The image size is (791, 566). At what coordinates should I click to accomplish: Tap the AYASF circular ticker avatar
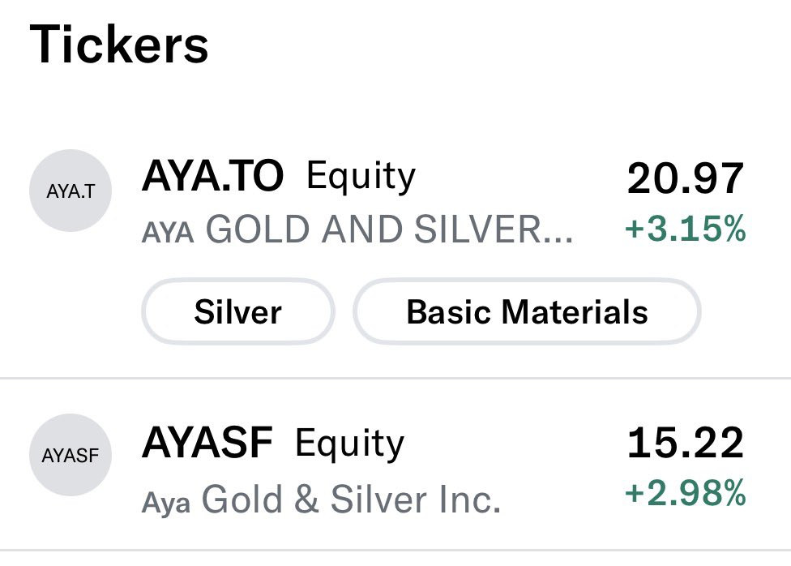[x=71, y=455]
